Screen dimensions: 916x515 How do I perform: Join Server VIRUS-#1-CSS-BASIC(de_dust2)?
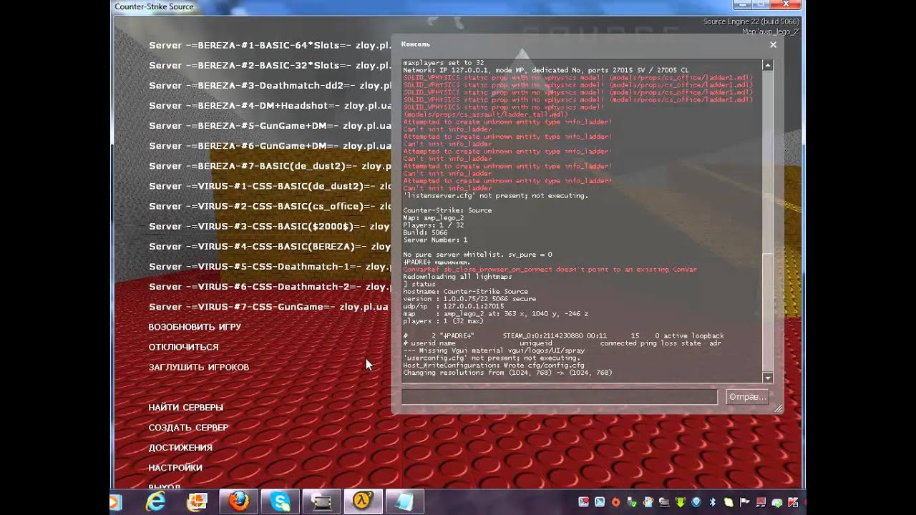point(270,186)
